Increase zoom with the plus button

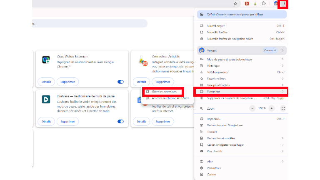(x=271, y=108)
